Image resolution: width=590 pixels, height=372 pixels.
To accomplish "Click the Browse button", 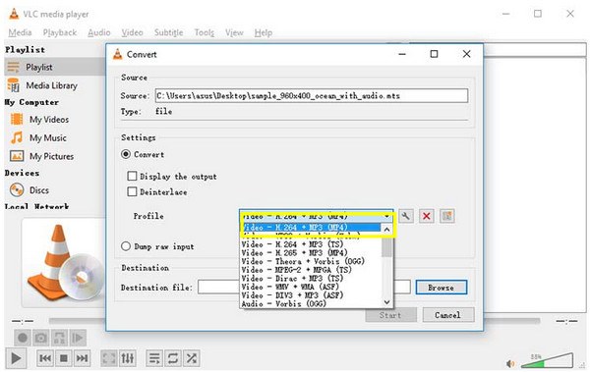I will tap(442, 288).
